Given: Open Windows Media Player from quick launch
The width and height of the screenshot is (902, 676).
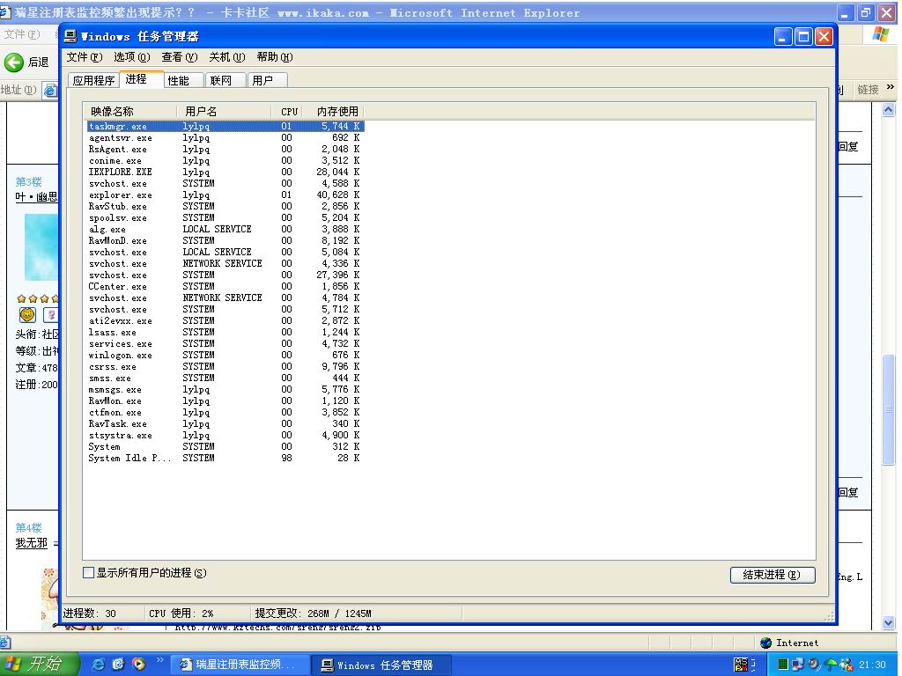Looking at the screenshot, I should pos(138,664).
